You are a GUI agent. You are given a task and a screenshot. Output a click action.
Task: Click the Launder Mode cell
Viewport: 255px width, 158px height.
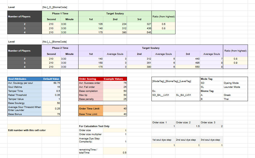[x=235, y=87]
